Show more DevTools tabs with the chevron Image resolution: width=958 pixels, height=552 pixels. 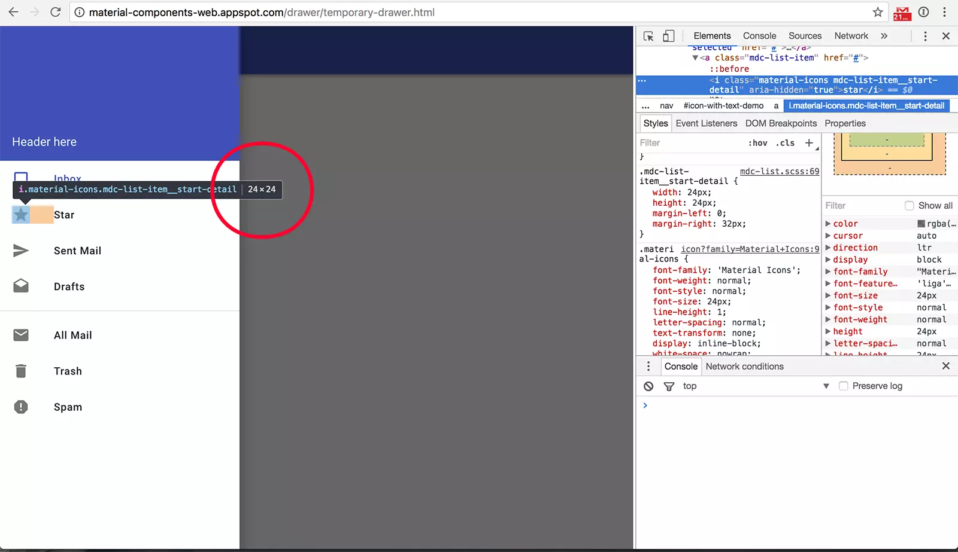(x=884, y=36)
